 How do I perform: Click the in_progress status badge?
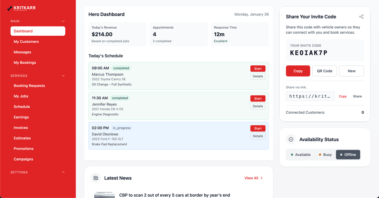[x=121, y=128]
